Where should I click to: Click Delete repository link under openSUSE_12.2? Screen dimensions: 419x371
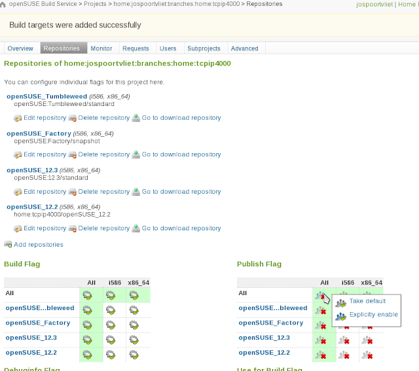tap(104, 228)
